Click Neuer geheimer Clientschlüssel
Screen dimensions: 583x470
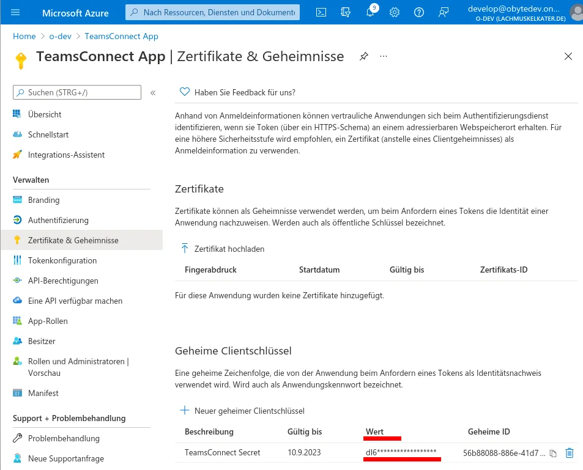coord(248,411)
